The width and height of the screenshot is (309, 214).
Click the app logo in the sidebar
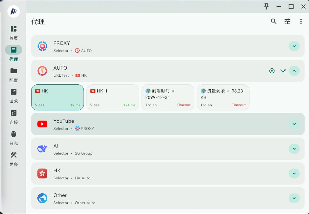[x=13, y=11]
